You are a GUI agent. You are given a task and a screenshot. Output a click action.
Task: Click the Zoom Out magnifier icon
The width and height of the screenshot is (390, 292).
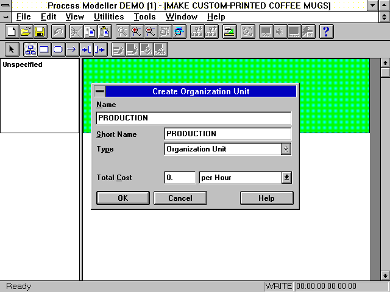(x=151, y=32)
